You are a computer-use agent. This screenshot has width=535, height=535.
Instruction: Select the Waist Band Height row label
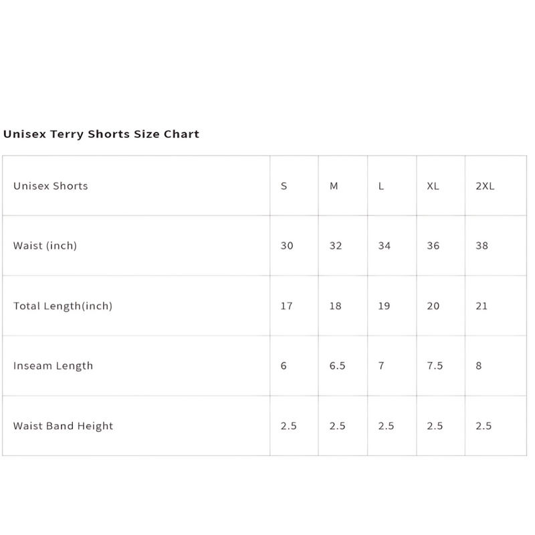pyautogui.click(x=64, y=426)
